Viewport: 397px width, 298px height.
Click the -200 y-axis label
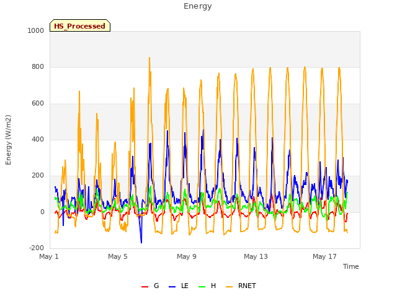tap(37, 248)
